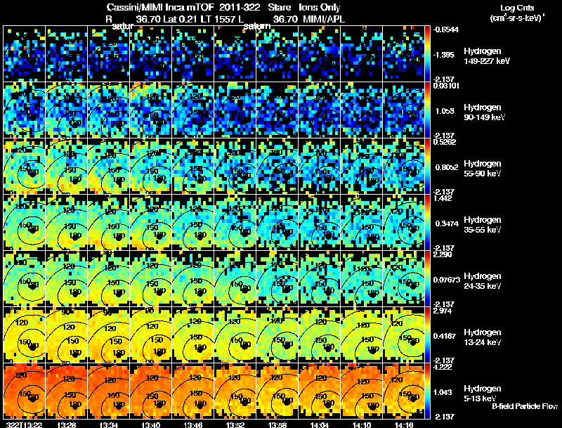562x428 pixels.
Task: Click the 90-149 keV panel at 14:16
Action: [403, 110]
